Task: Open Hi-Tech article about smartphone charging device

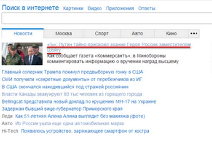Action: point(85,131)
